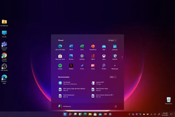175x117 pixels.
Task: Open Settings from the Pinned grid
Action: pos(82,57)
